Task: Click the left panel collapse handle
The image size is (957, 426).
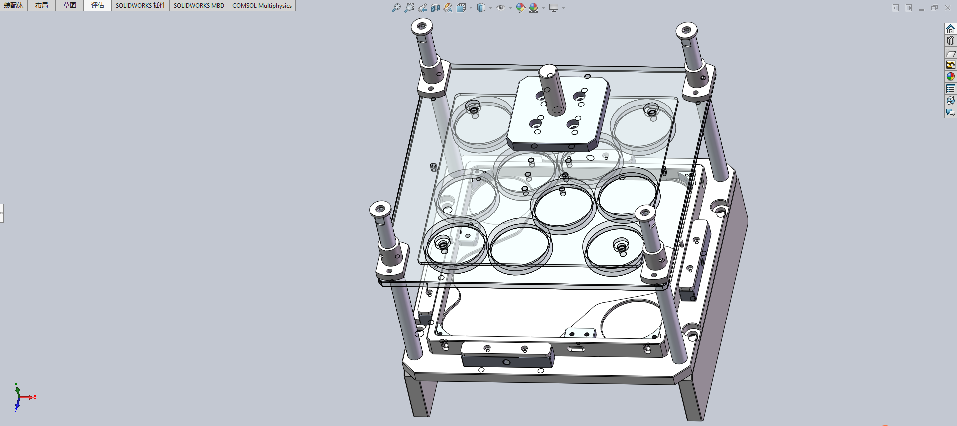Action: pyautogui.click(x=1, y=213)
